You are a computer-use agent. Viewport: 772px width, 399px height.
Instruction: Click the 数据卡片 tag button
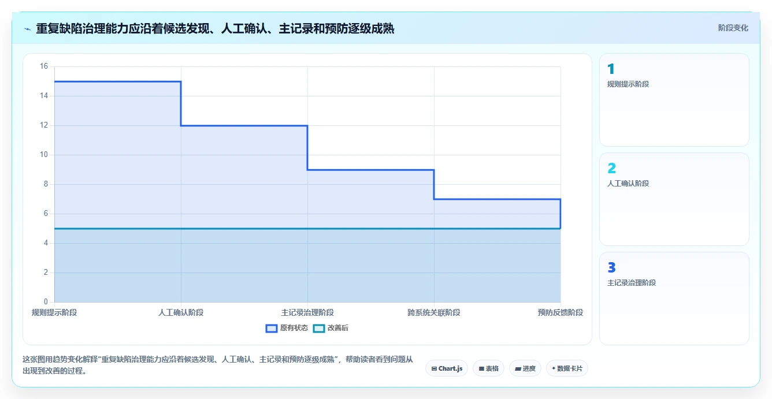(x=567, y=368)
